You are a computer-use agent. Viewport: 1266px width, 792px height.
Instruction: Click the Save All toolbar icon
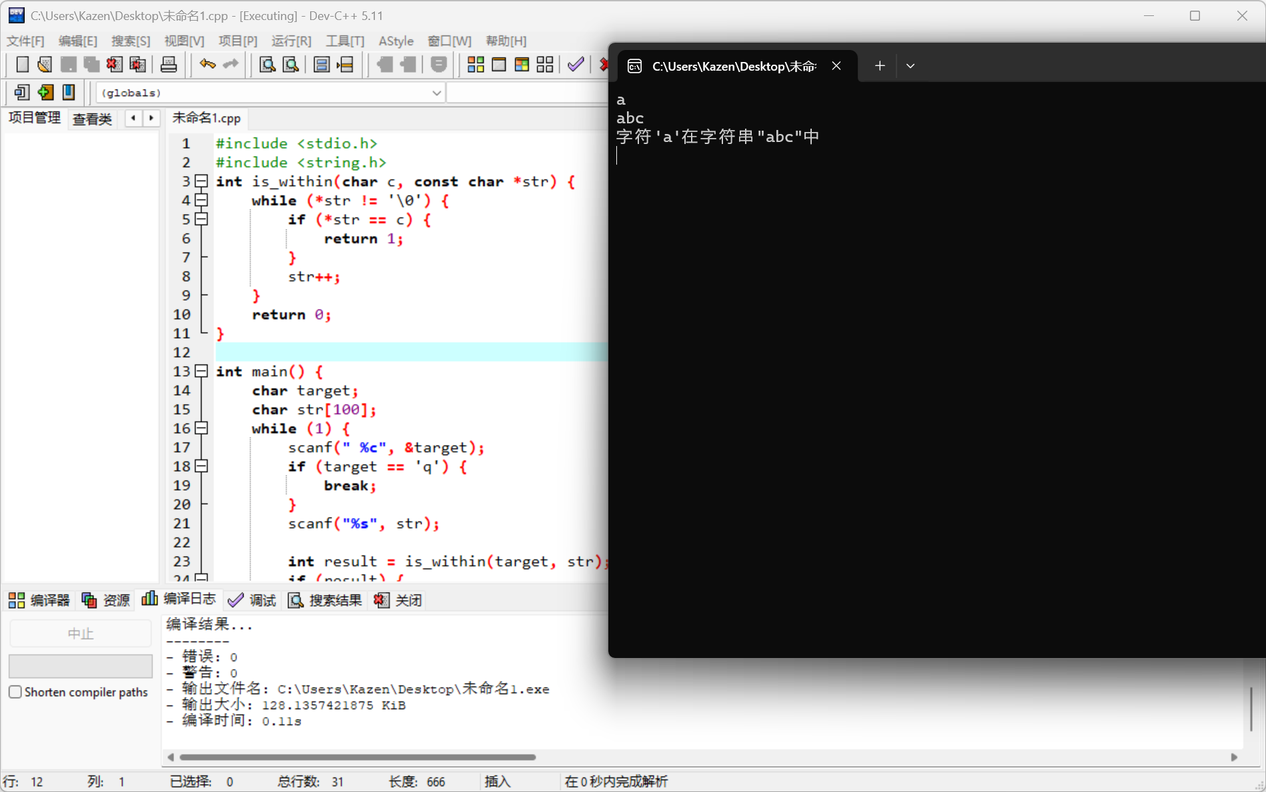click(x=91, y=65)
